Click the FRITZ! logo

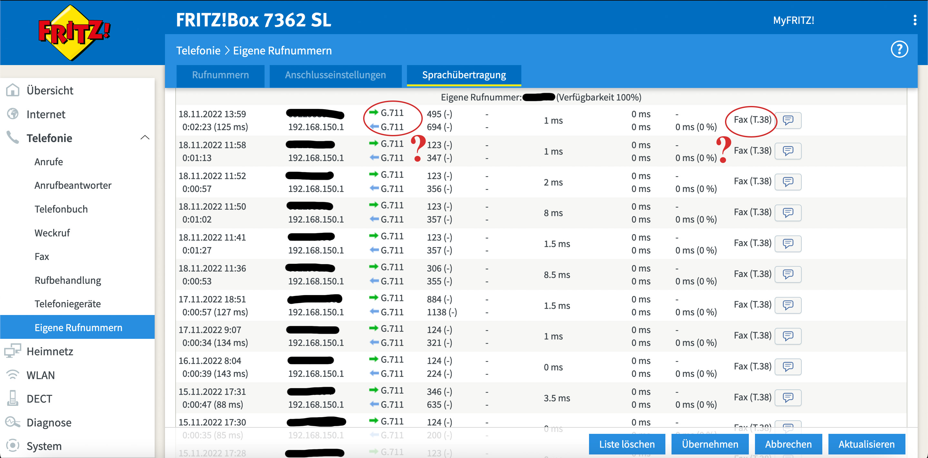(74, 33)
